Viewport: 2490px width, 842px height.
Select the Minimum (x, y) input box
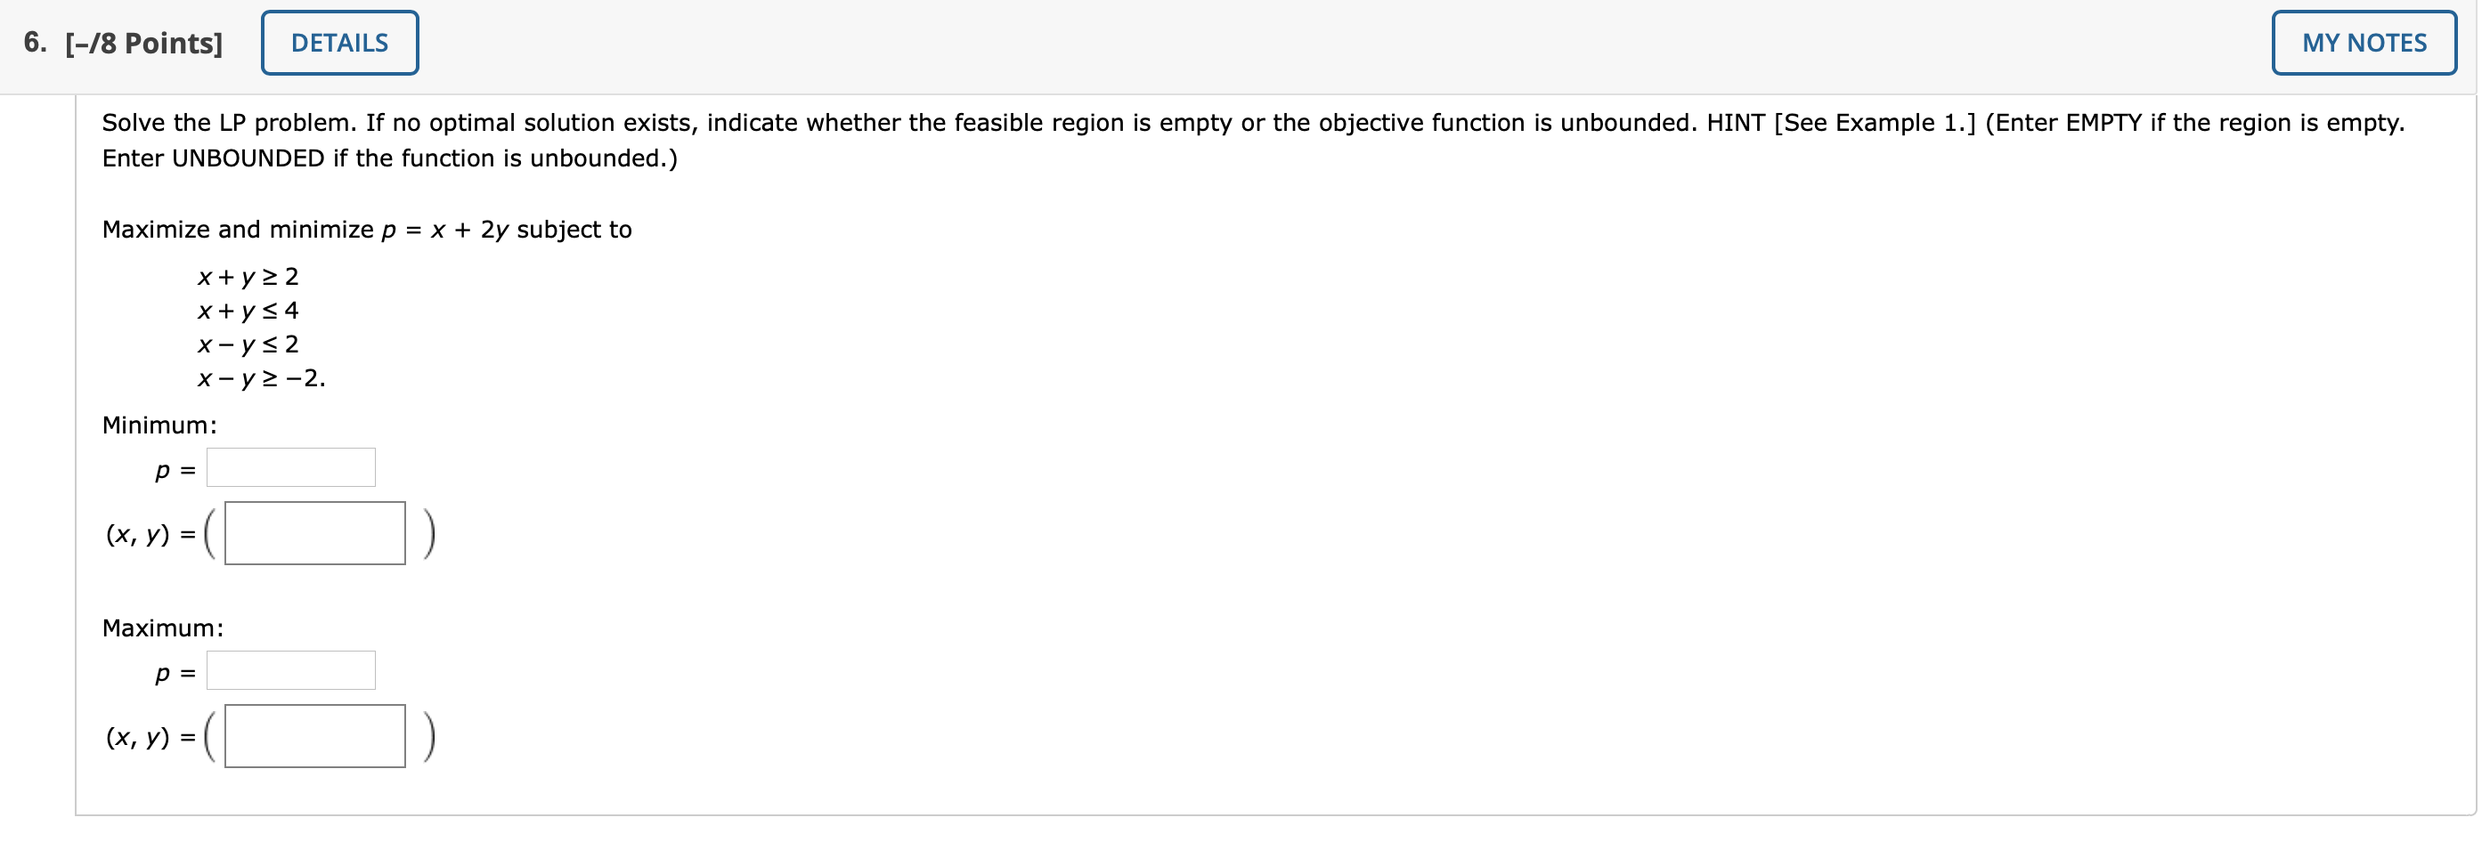[x=313, y=532]
